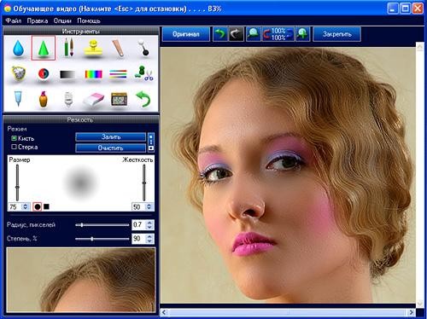The width and height of the screenshot is (427, 319).
Task: Click the green Undo arrow in top toolbar
Action: [219, 34]
